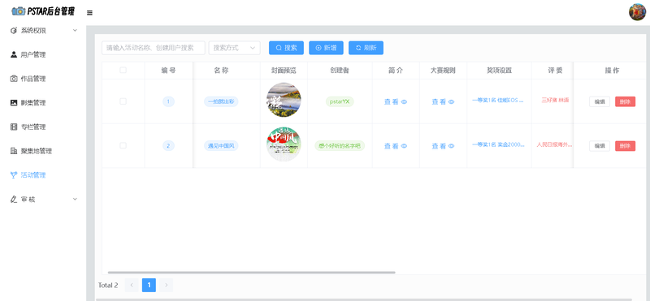Click 编辑 for the 一拍就出彩 row
This screenshot has height=301, width=650.
pos(600,101)
